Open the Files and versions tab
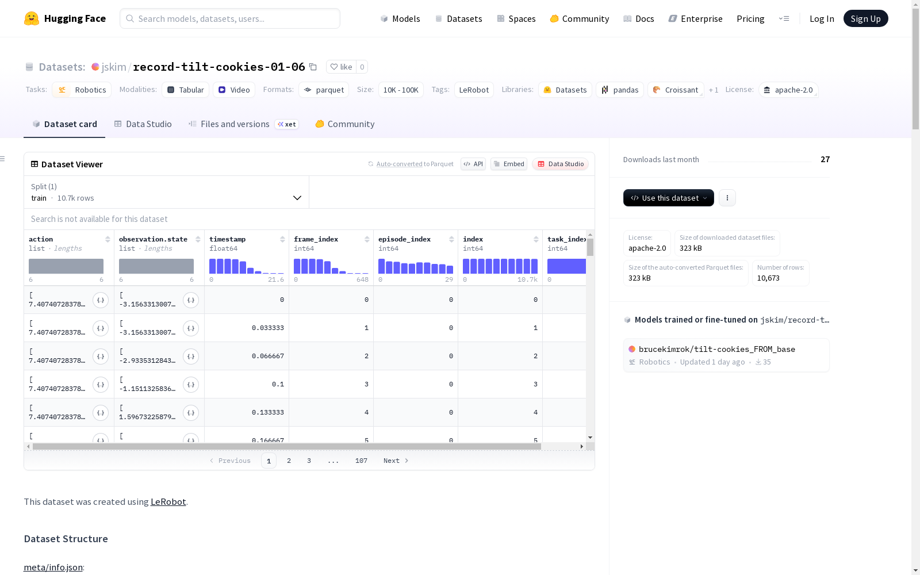 click(x=244, y=124)
